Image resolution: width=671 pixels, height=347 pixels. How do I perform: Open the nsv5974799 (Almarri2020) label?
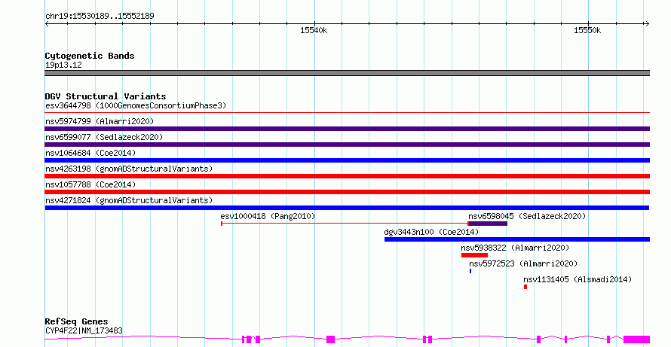coord(100,121)
